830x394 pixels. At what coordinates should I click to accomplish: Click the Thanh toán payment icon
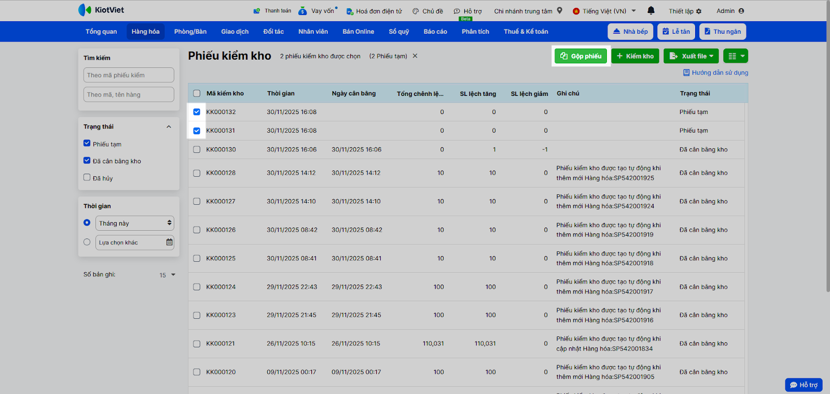[256, 11]
